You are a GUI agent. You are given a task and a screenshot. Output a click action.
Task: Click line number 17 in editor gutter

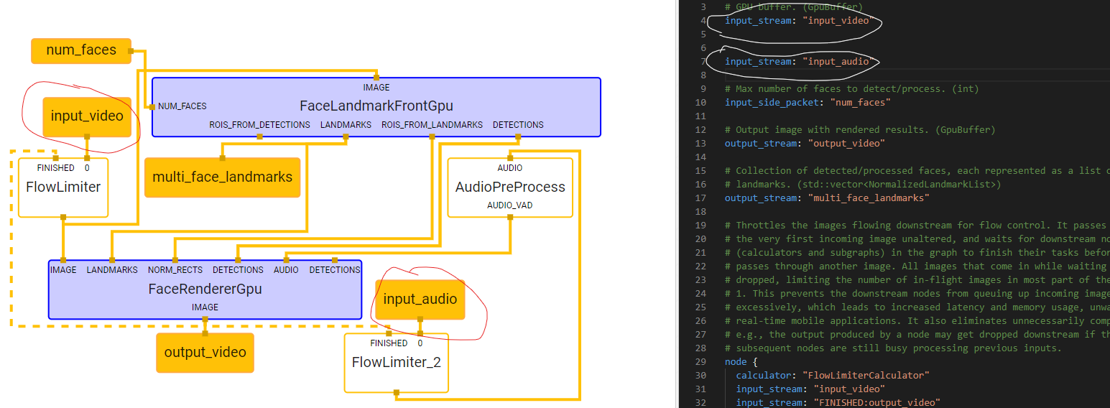click(702, 198)
